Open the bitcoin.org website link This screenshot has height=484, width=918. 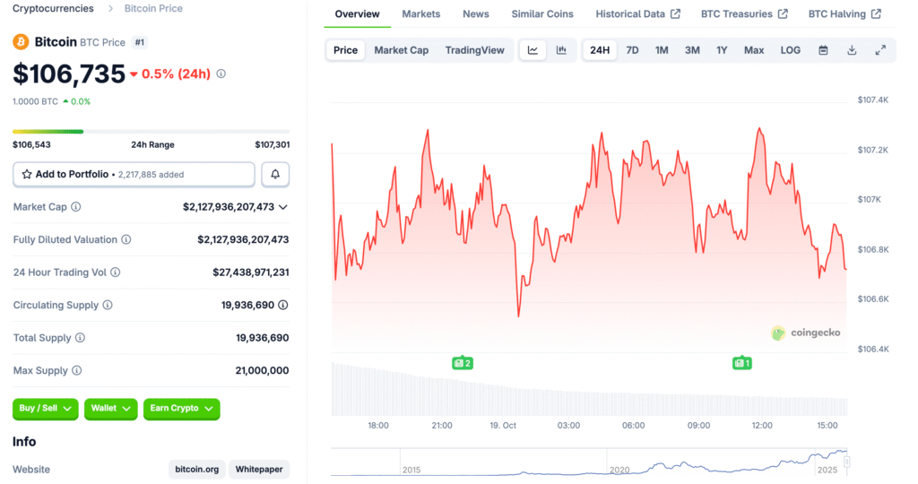coord(196,470)
